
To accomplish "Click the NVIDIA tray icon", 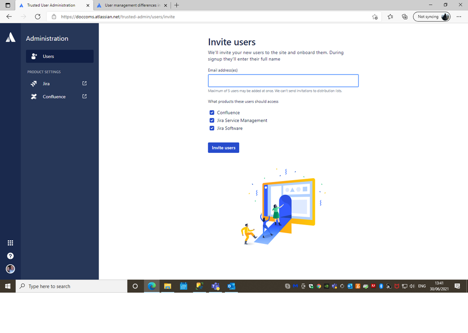I will pyautogui.click(x=326, y=286).
